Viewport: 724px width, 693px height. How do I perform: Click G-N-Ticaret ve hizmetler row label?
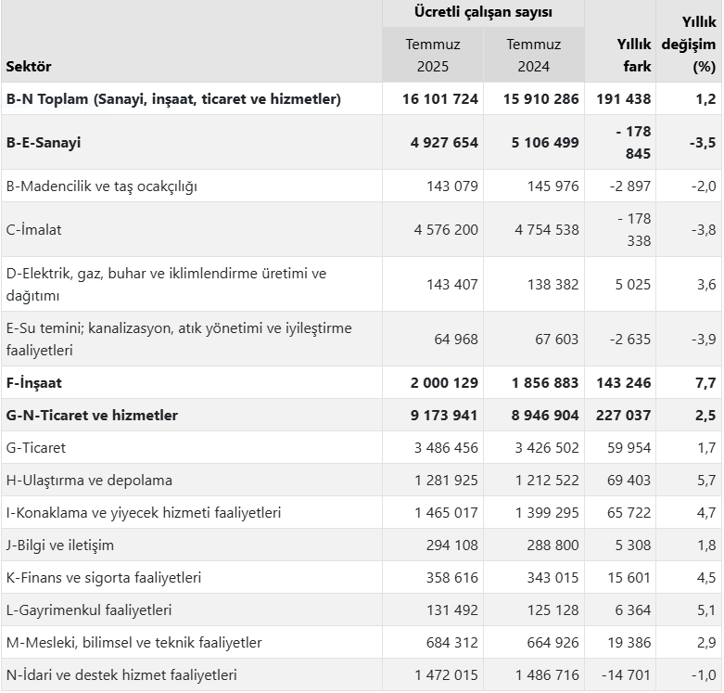tap(92, 415)
